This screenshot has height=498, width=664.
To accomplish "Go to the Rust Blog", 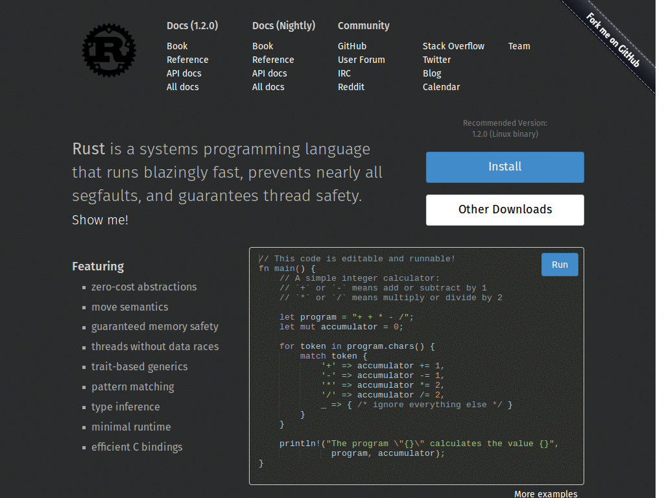I will (x=432, y=73).
